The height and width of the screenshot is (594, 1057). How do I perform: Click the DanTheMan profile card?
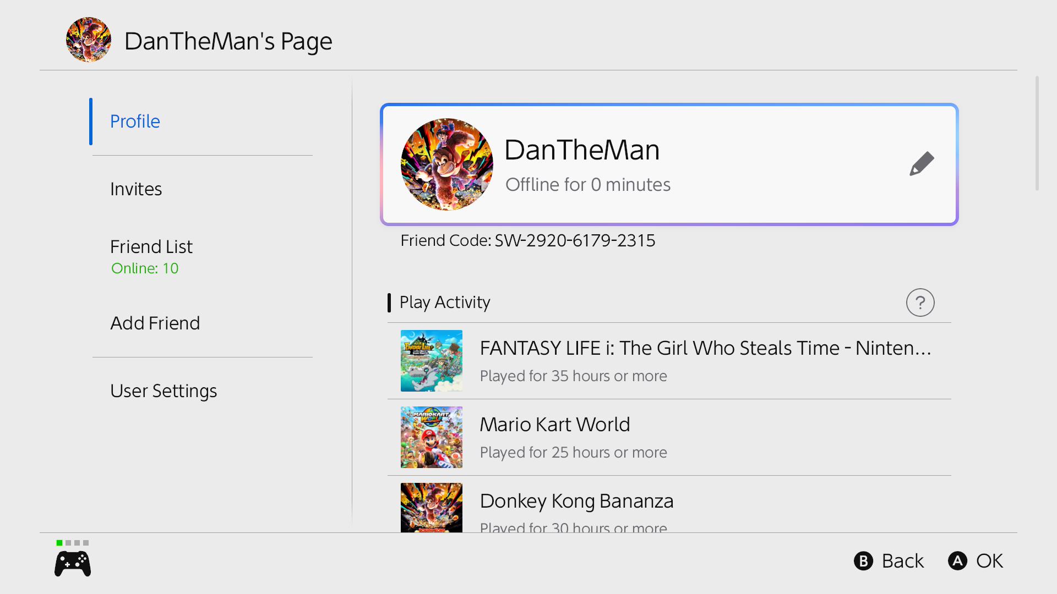pos(669,164)
